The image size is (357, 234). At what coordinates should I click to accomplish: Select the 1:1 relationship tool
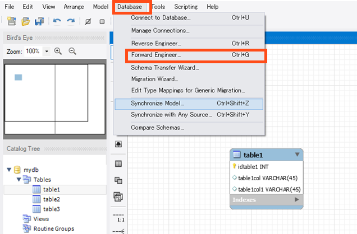click(x=118, y=217)
